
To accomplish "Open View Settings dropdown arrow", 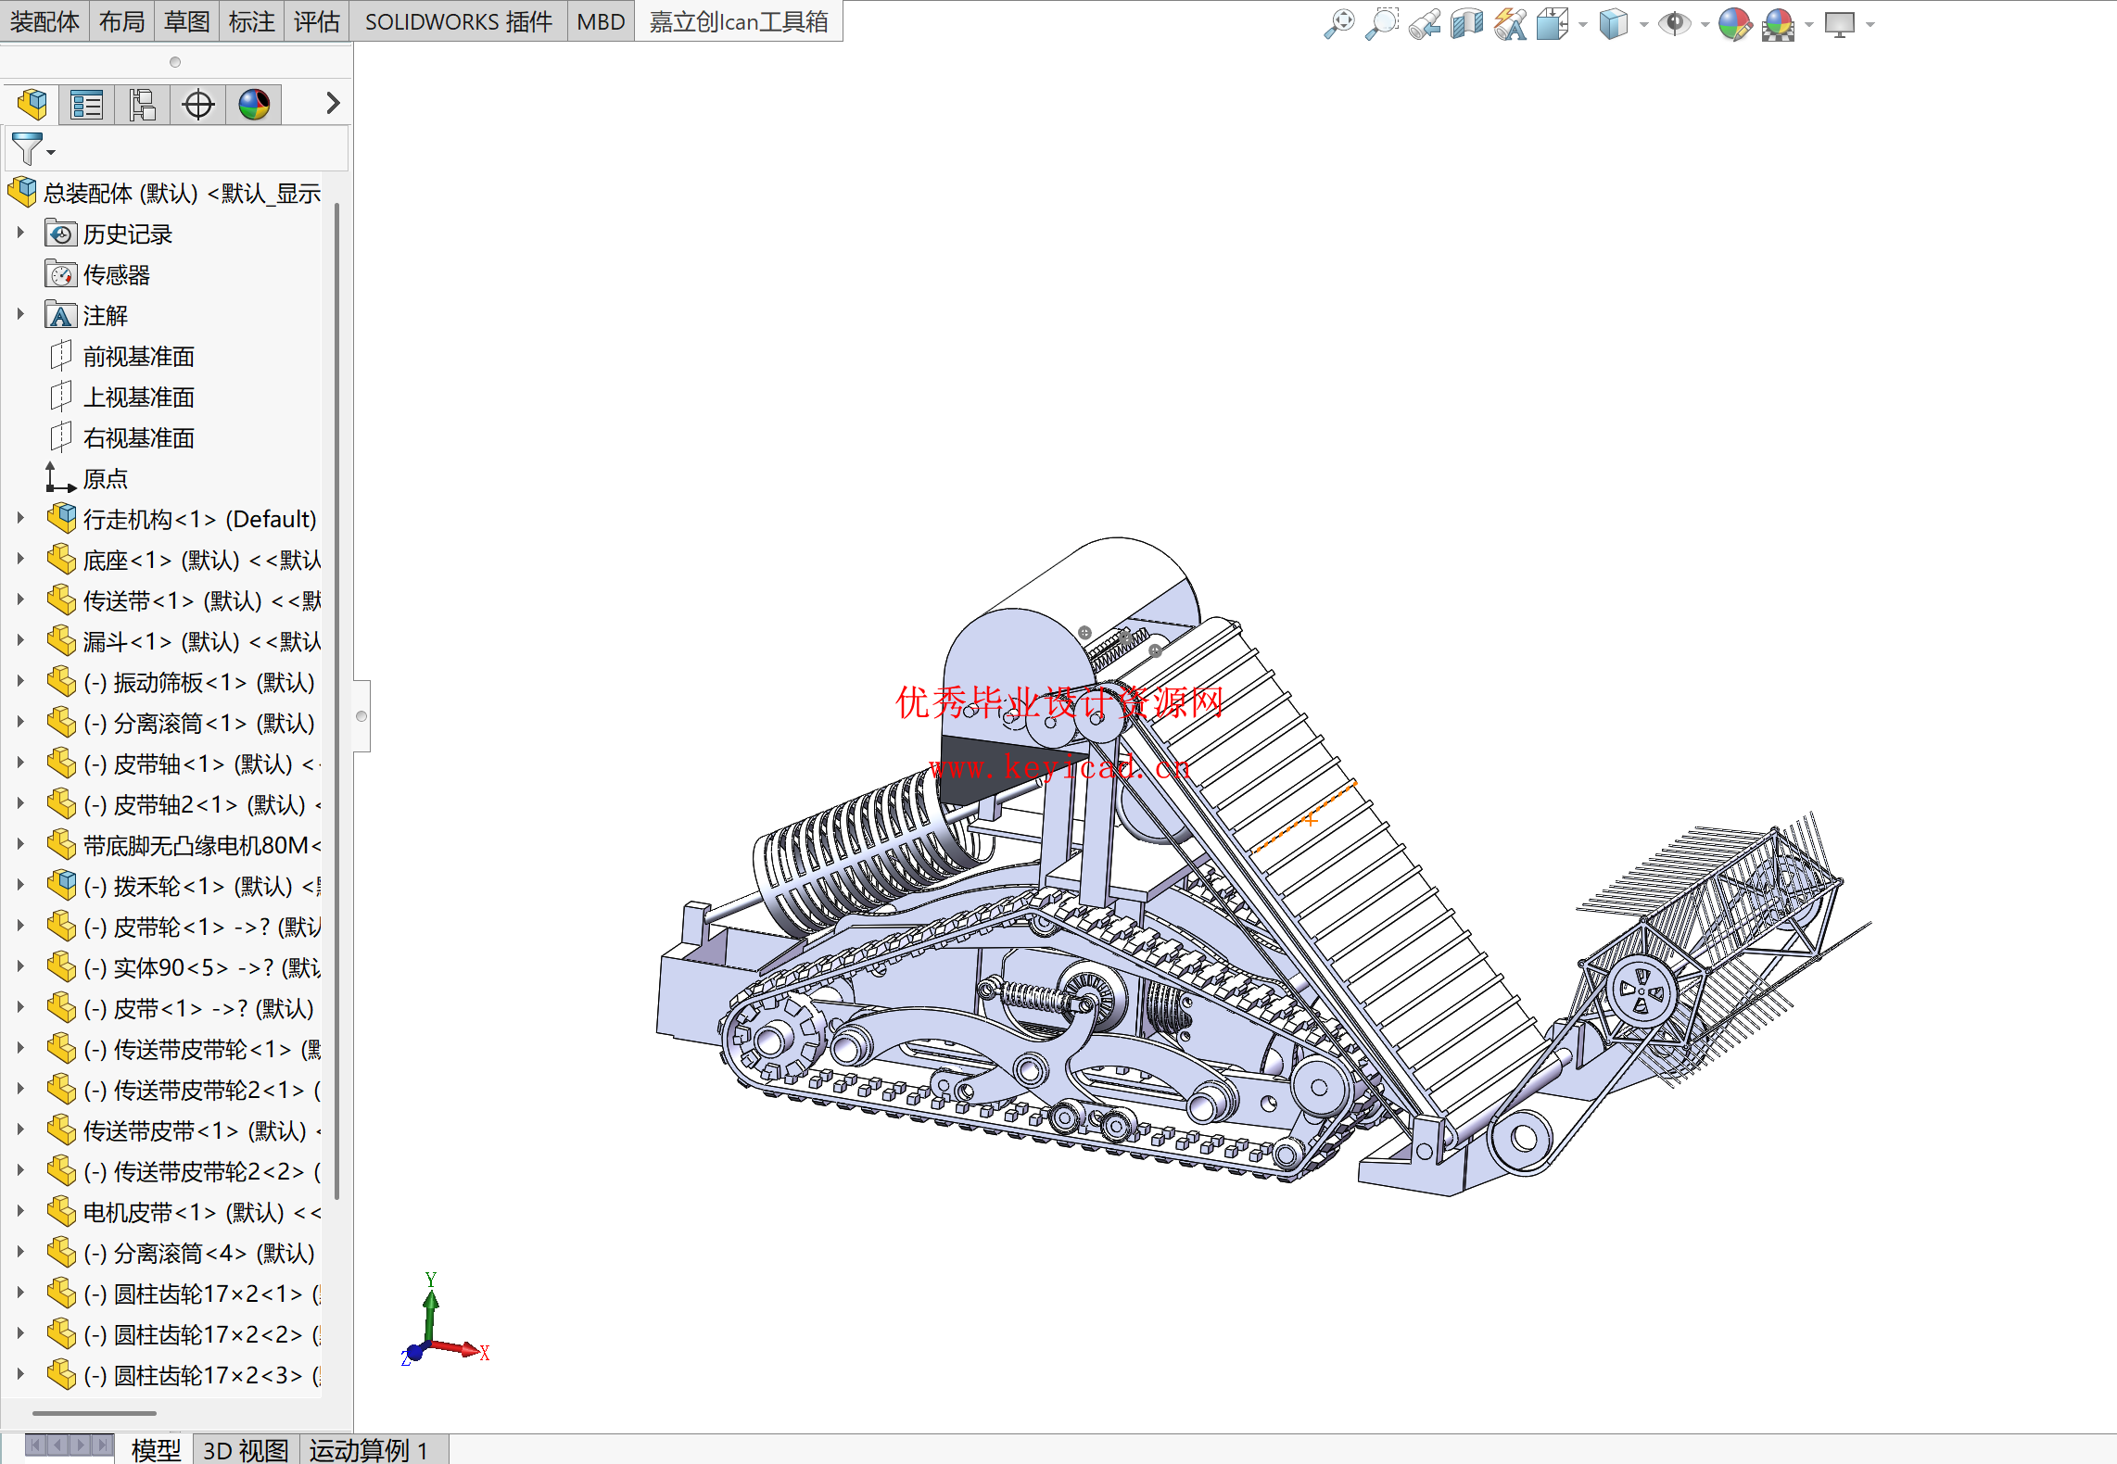I will pos(1870,25).
